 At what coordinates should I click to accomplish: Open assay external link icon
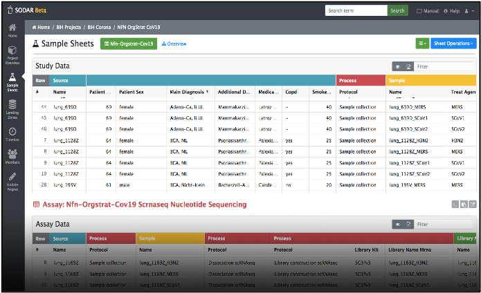[x=473, y=205]
